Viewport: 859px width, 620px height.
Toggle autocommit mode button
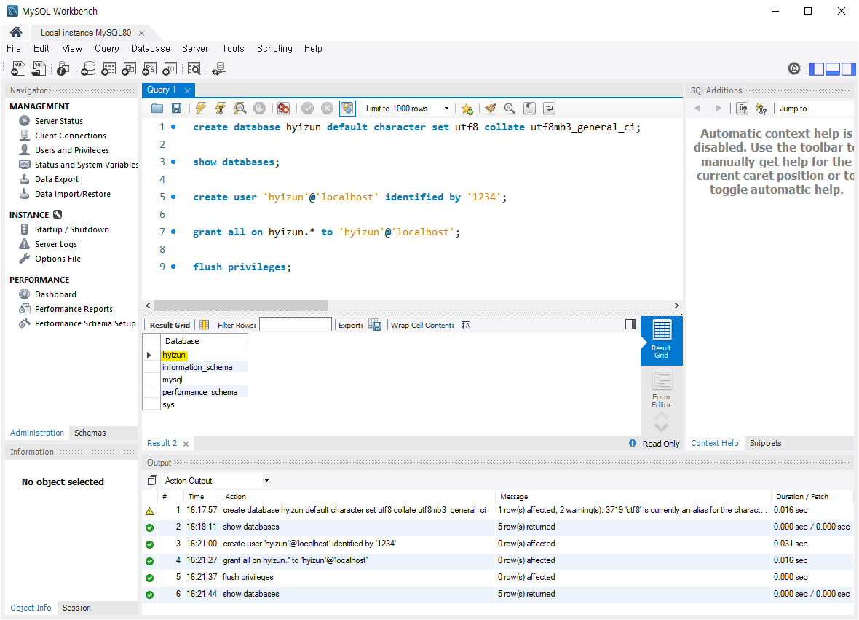coord(347,109)
